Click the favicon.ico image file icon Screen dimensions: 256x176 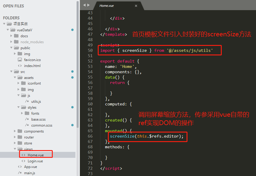click(x=20, y=60)
